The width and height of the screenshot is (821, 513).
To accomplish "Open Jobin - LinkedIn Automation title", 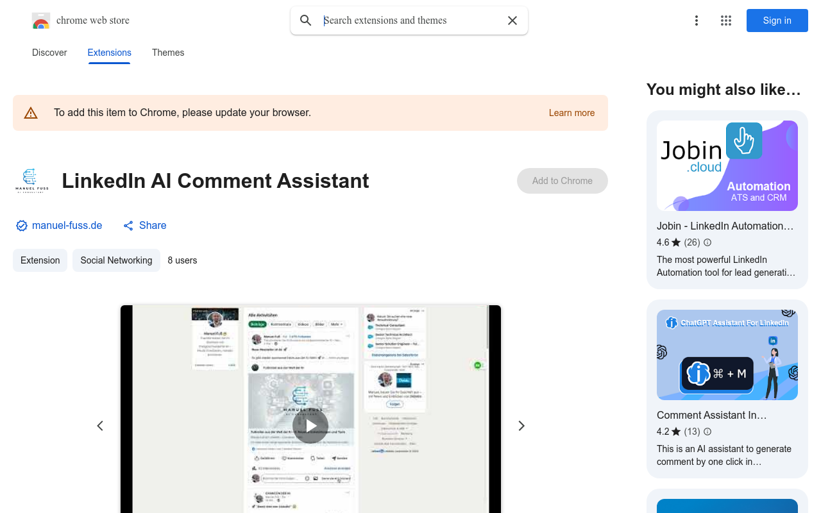I will pos(725,226).
